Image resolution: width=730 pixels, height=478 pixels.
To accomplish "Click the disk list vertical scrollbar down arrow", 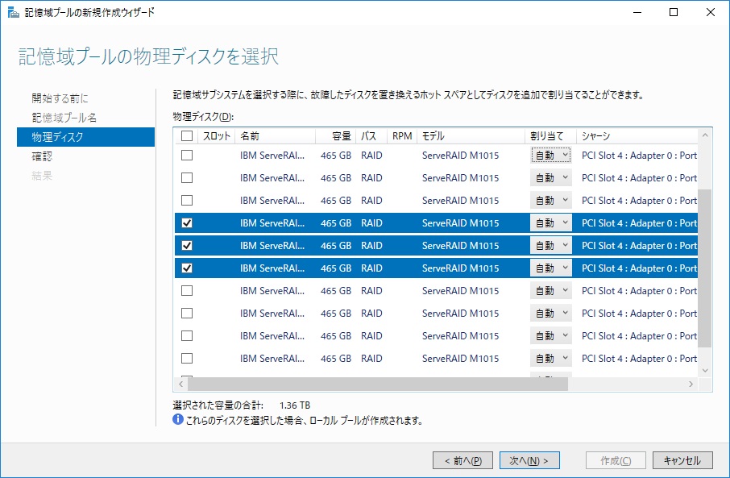I will tap(705, 370).
